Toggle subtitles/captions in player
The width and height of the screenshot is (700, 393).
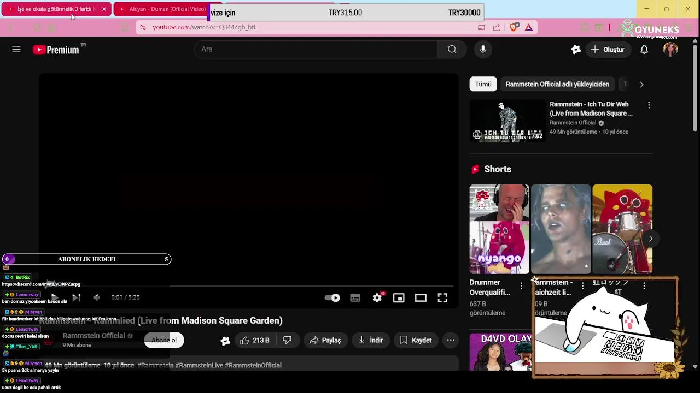pos(355,297)
